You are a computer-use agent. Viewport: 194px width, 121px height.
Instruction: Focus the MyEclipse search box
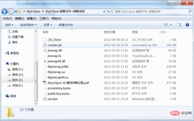pos(152,11)
